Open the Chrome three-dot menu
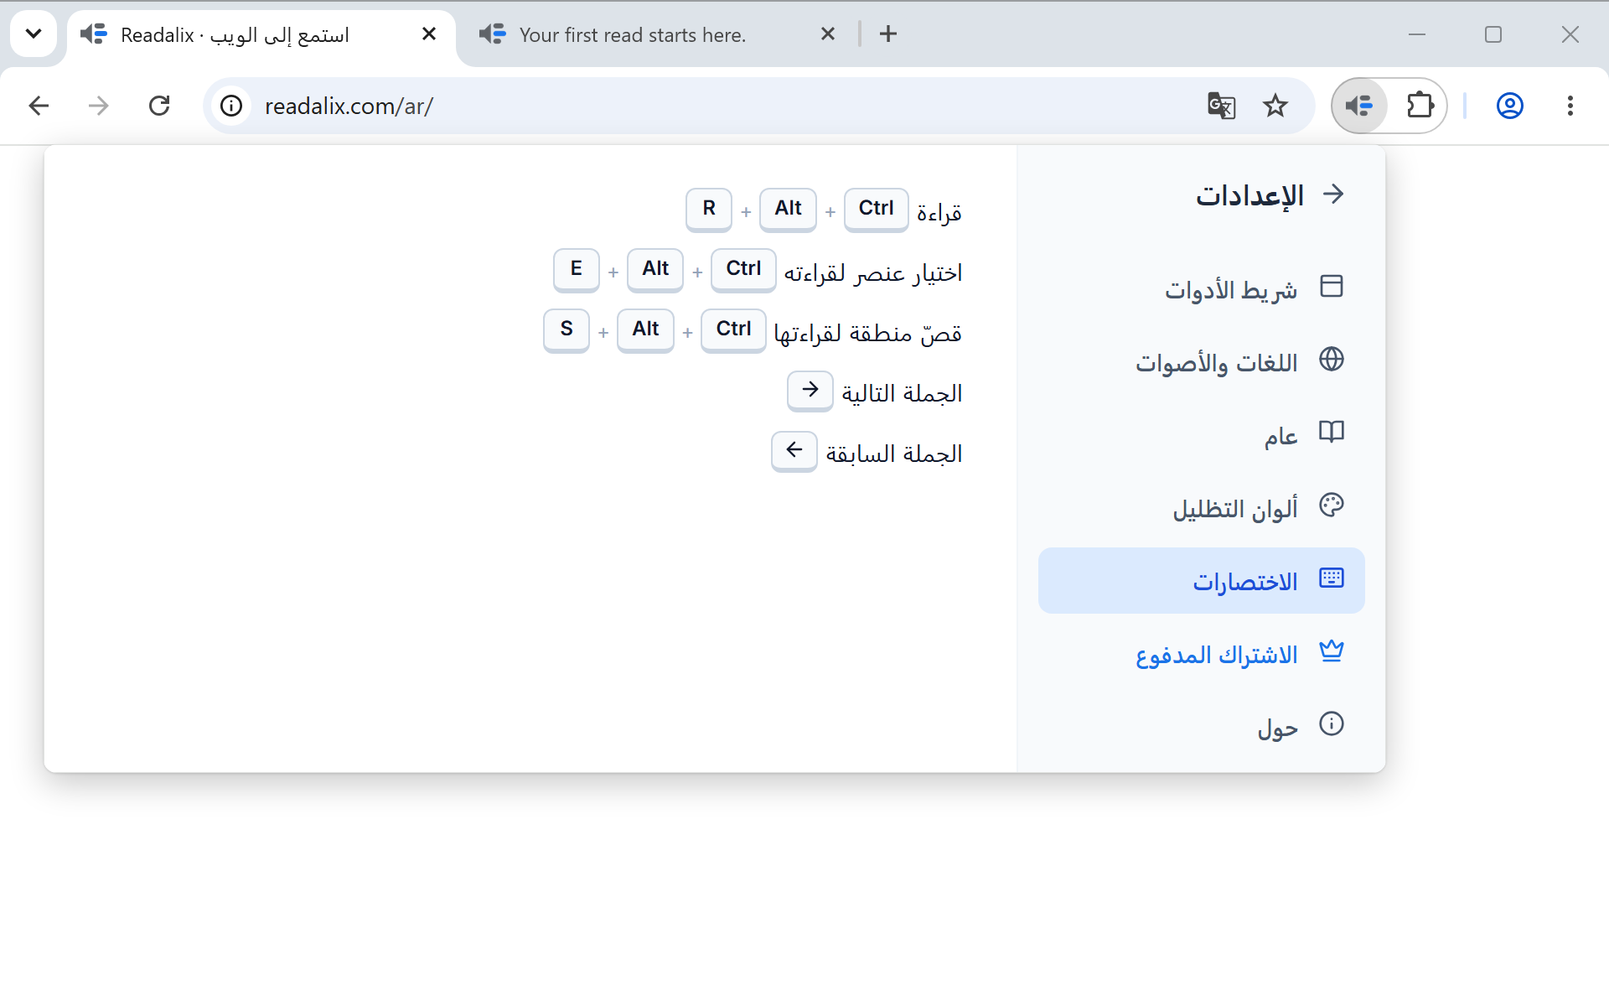This screenshot has width=1609, height=1006. click(x=1570, y=106)
